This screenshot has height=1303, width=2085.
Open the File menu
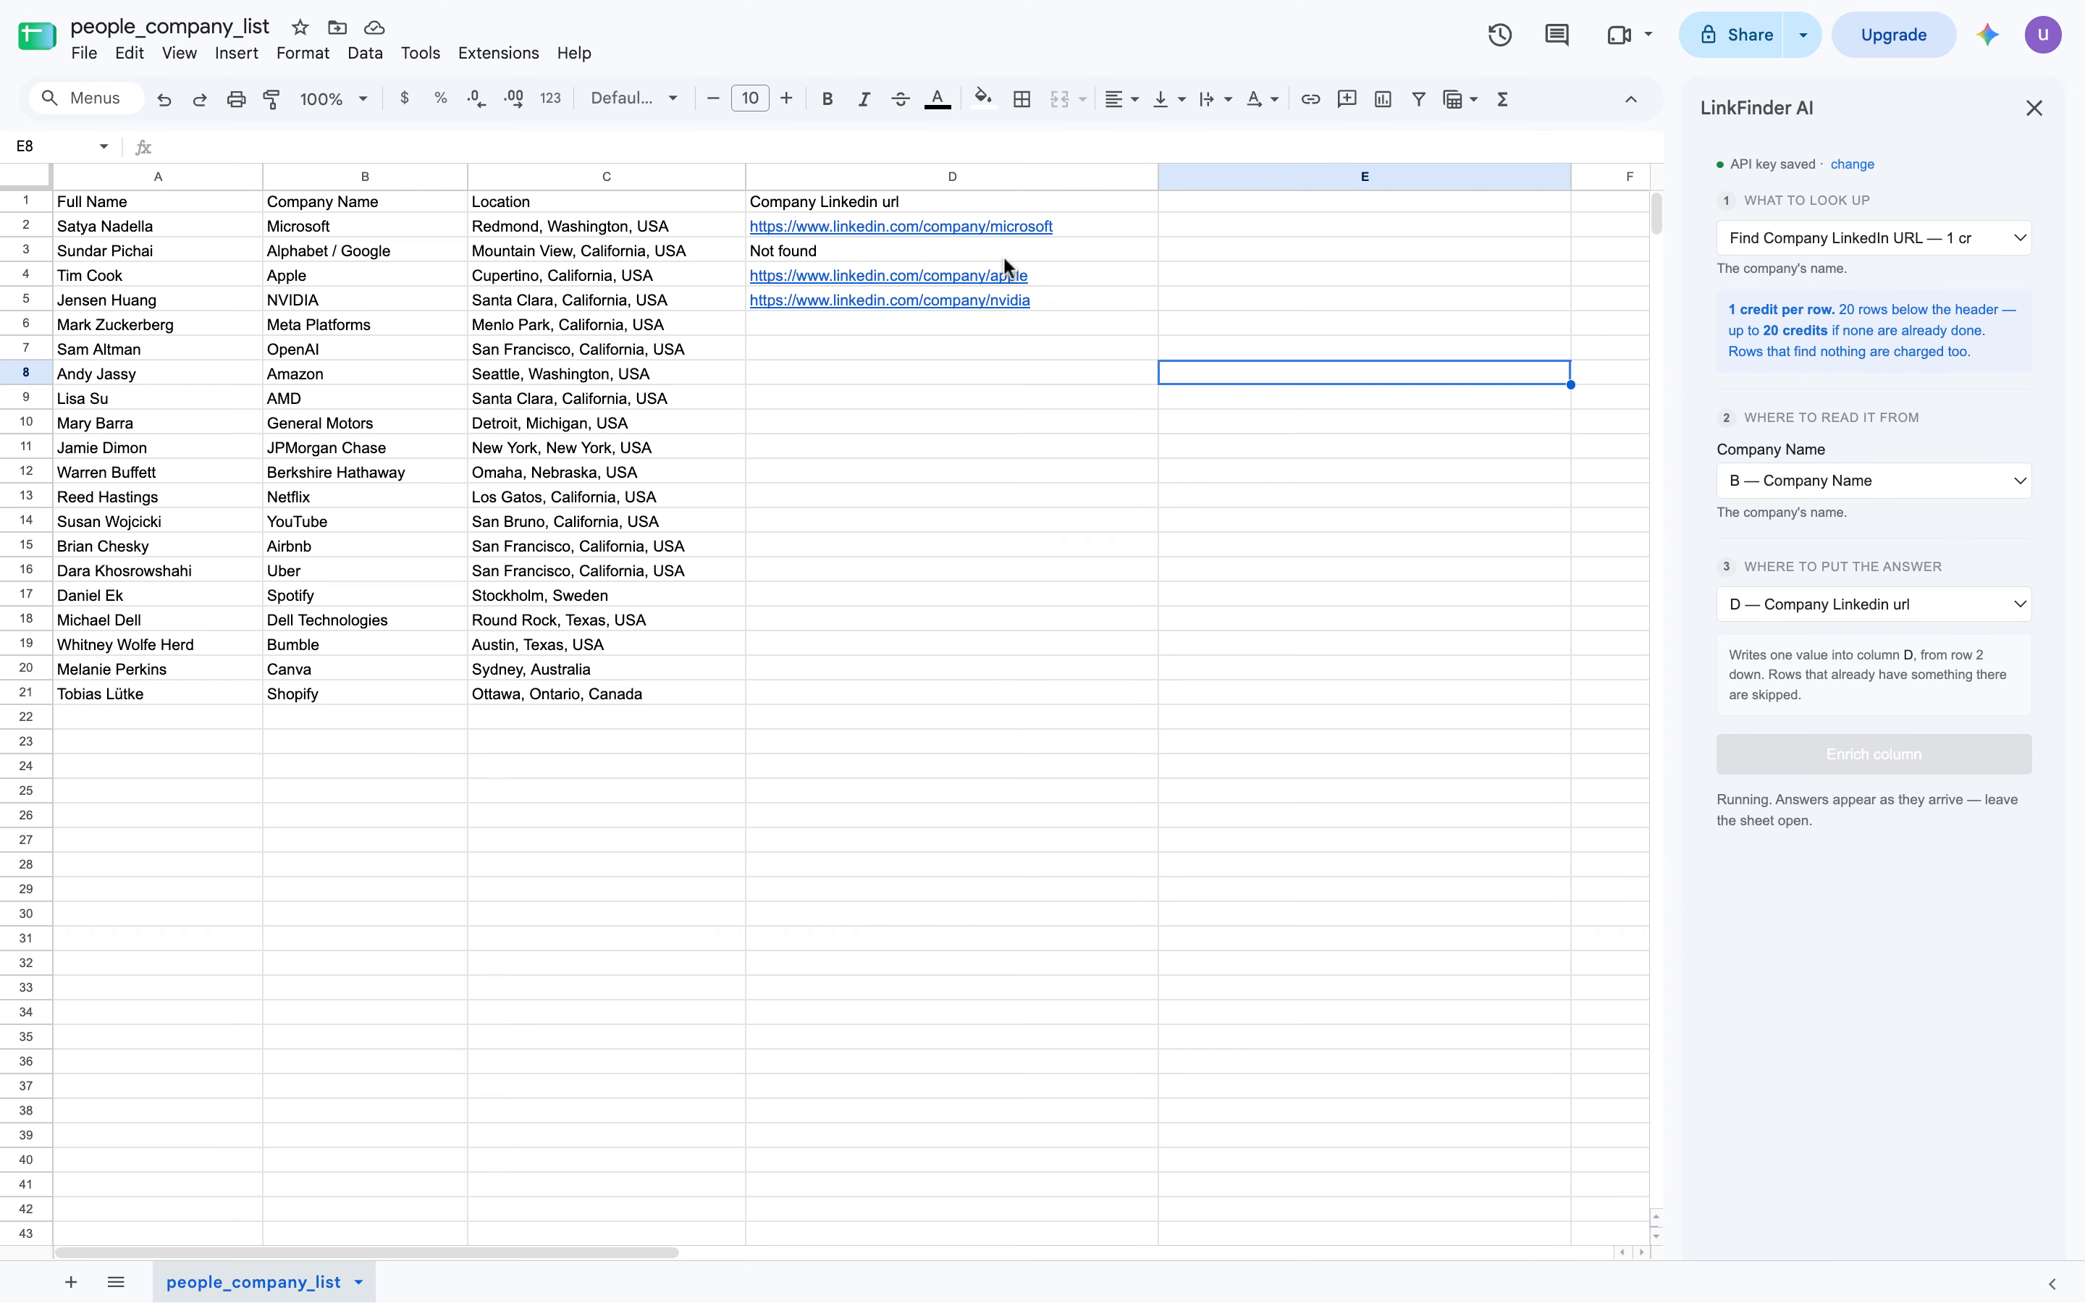pos(83,53)
